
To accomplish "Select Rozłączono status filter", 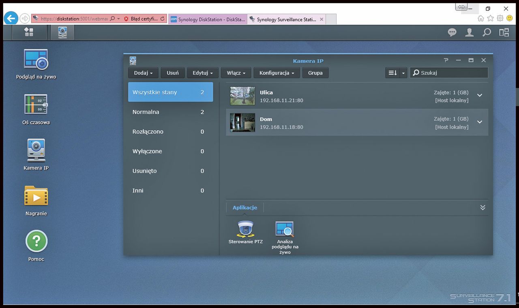I will 170,131.
